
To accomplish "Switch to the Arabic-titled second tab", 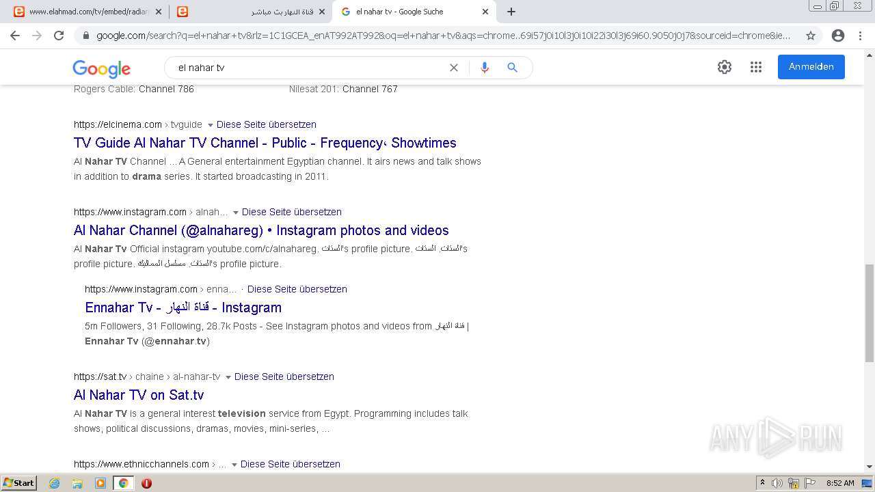I will point(250,12).
